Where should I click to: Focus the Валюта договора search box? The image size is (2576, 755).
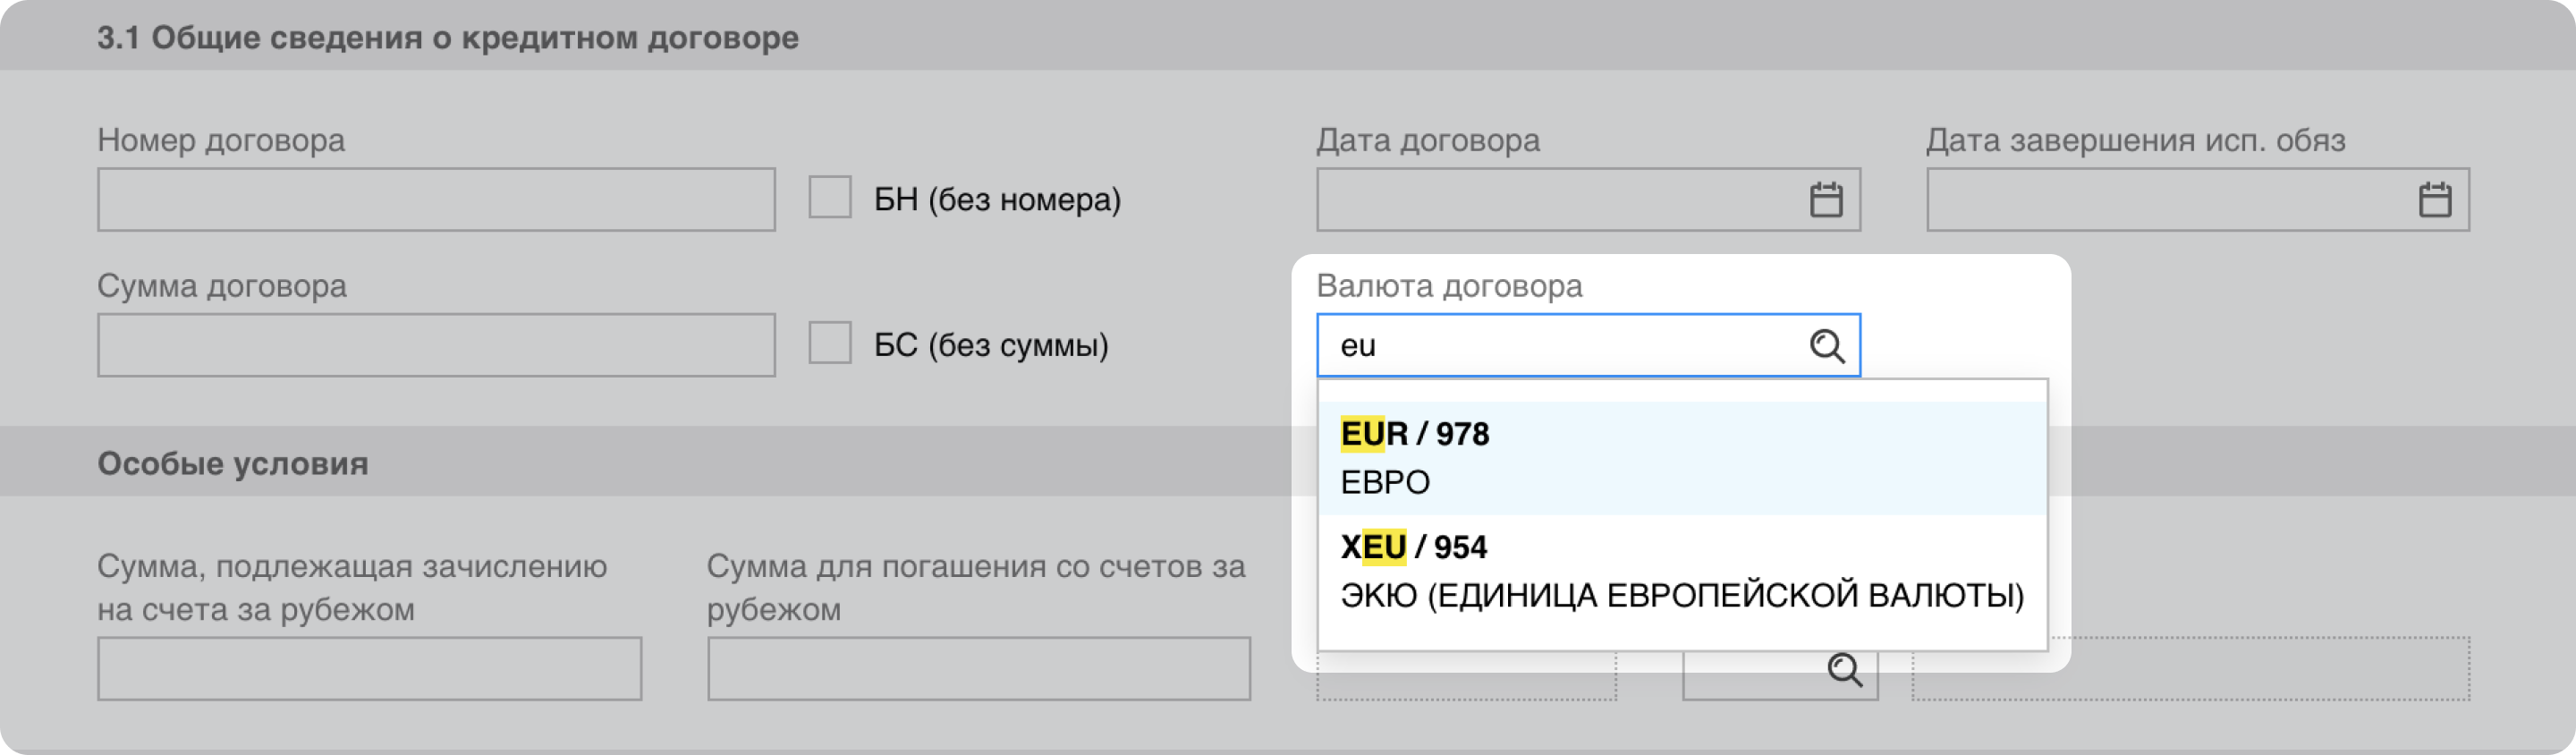point(1560,346)
